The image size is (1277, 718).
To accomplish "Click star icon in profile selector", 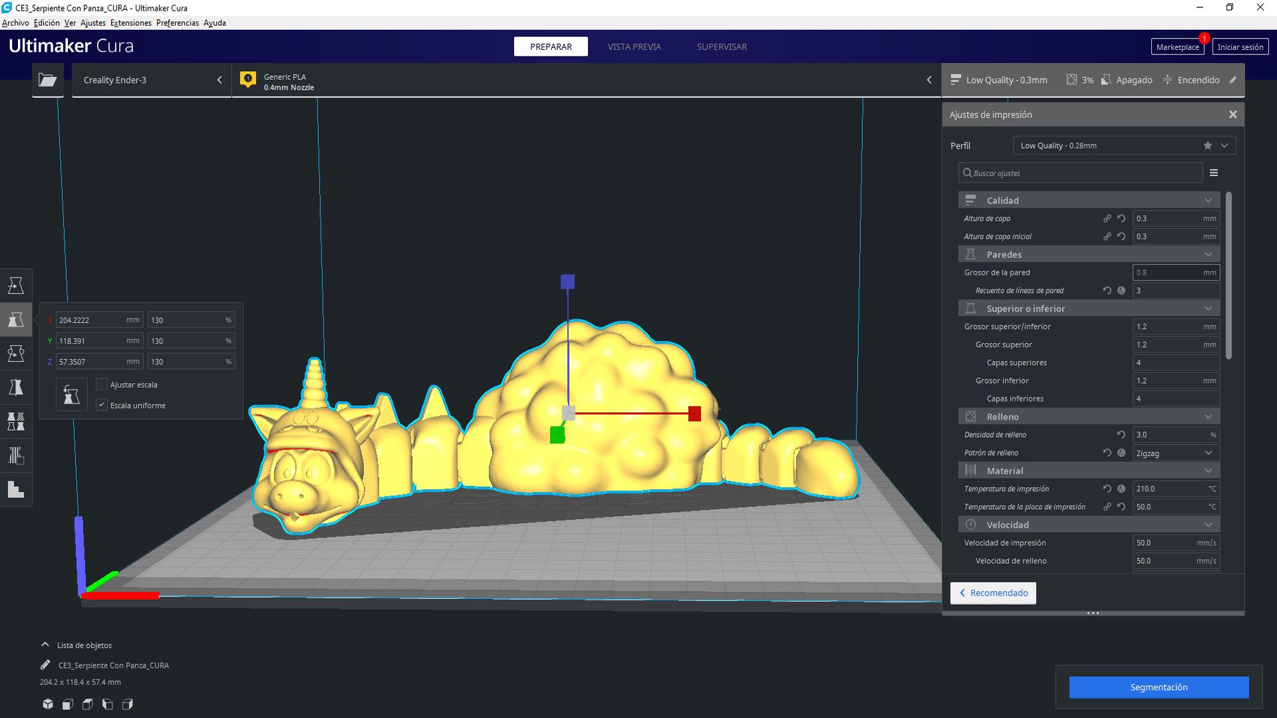I will click(1207, 146).
